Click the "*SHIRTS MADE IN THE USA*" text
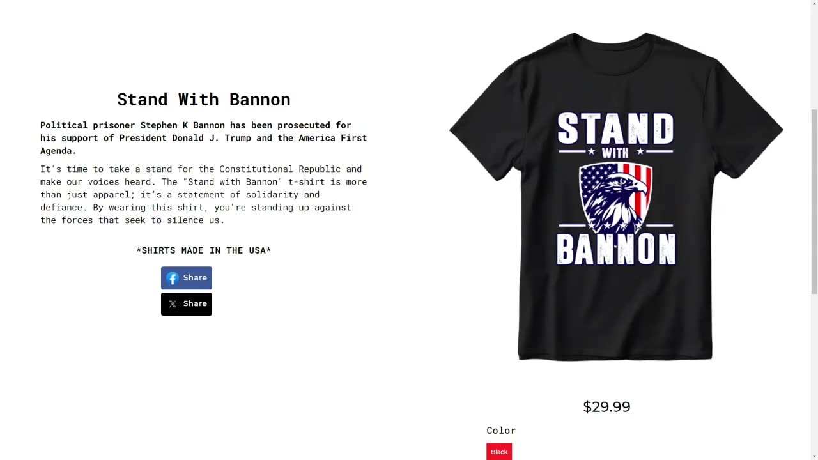Viewport: 818px width, 460px height. point(203,250)
